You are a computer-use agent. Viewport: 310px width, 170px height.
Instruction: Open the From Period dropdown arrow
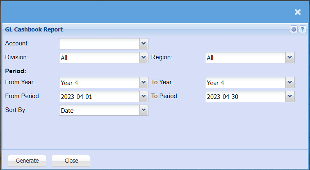144,96
